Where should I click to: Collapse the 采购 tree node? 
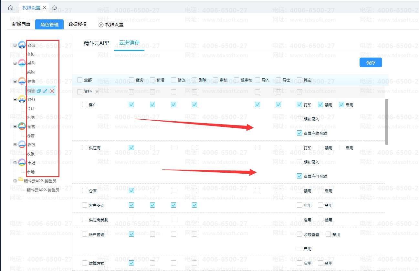pyautogui.click(x=15, y=63)
